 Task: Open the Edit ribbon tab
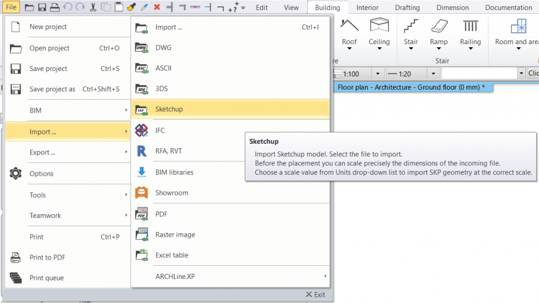262,7
